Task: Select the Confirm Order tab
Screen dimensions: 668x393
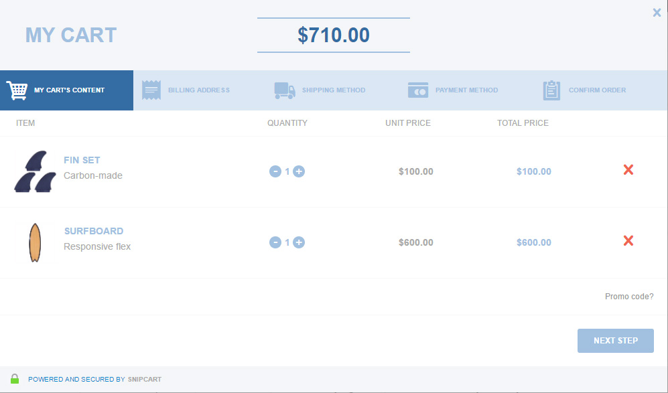Action: click(x=597, y=90)
